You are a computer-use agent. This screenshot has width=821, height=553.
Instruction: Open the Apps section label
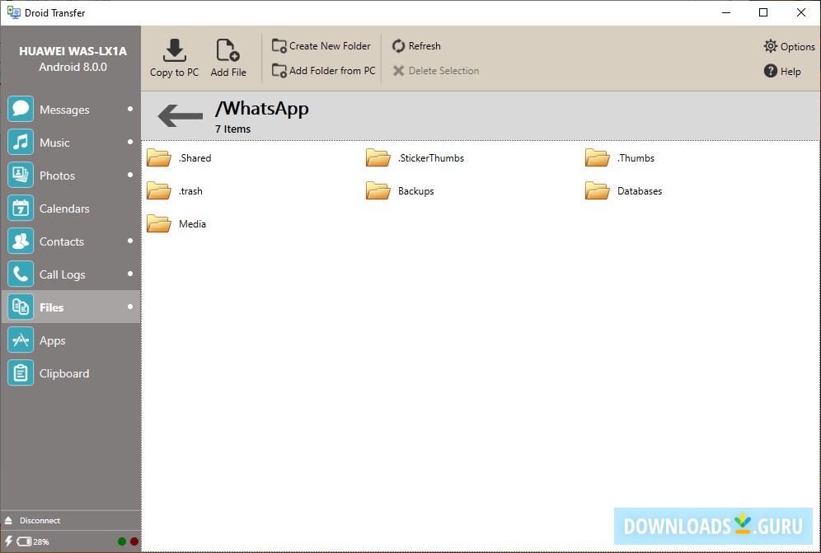pos(53,341)
